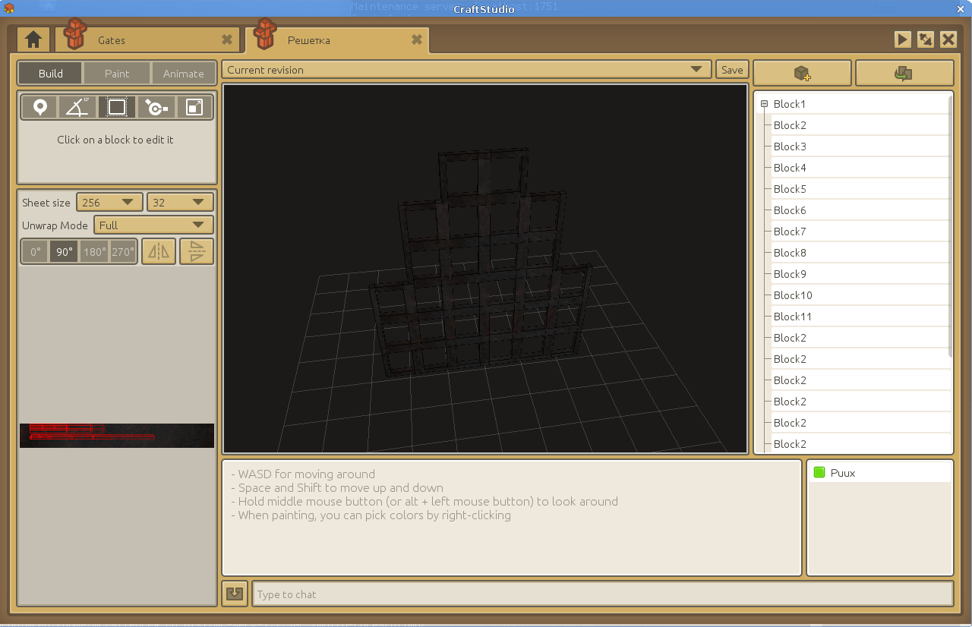This screenshot has width=972, height=627.
Task: Set texture rotation to 180°
Action: [x=94, y=252]
